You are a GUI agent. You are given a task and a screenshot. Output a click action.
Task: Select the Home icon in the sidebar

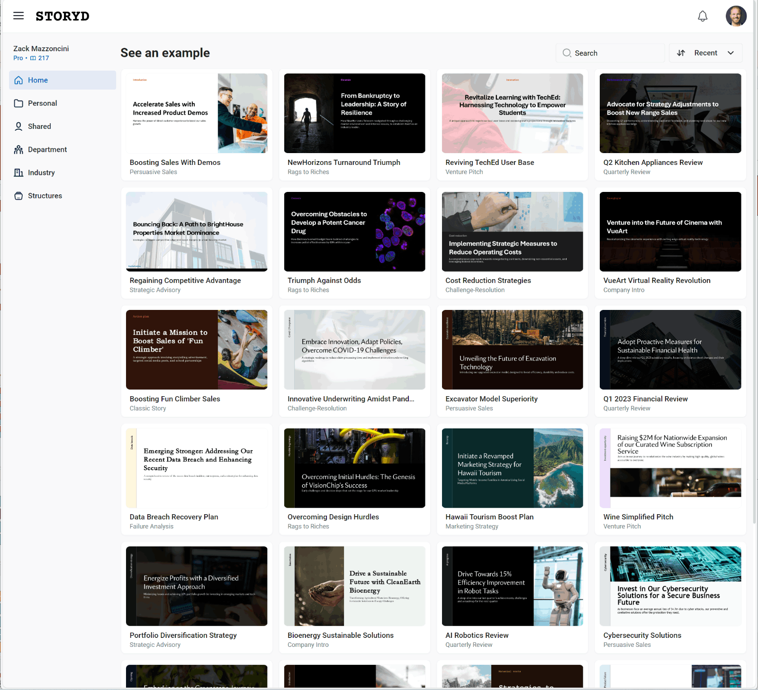pos(18,80)
